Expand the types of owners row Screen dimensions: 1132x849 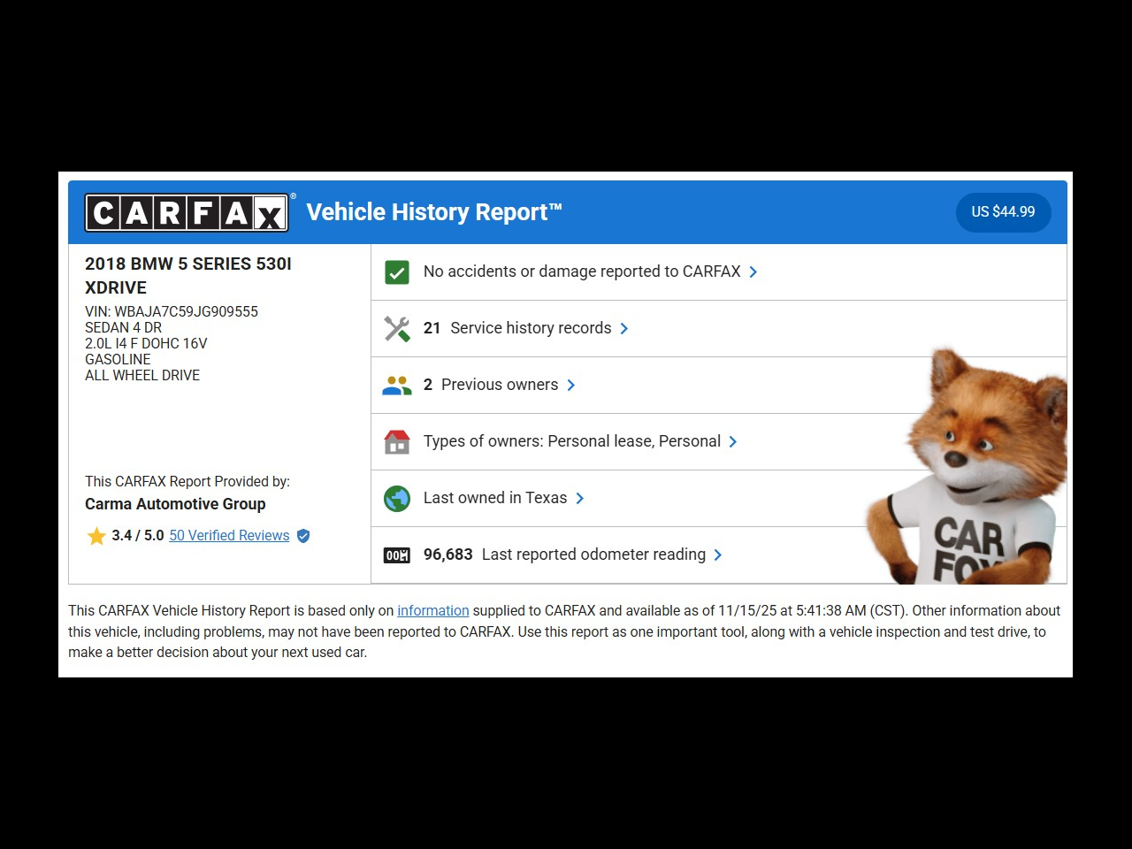tap(733, 441)
